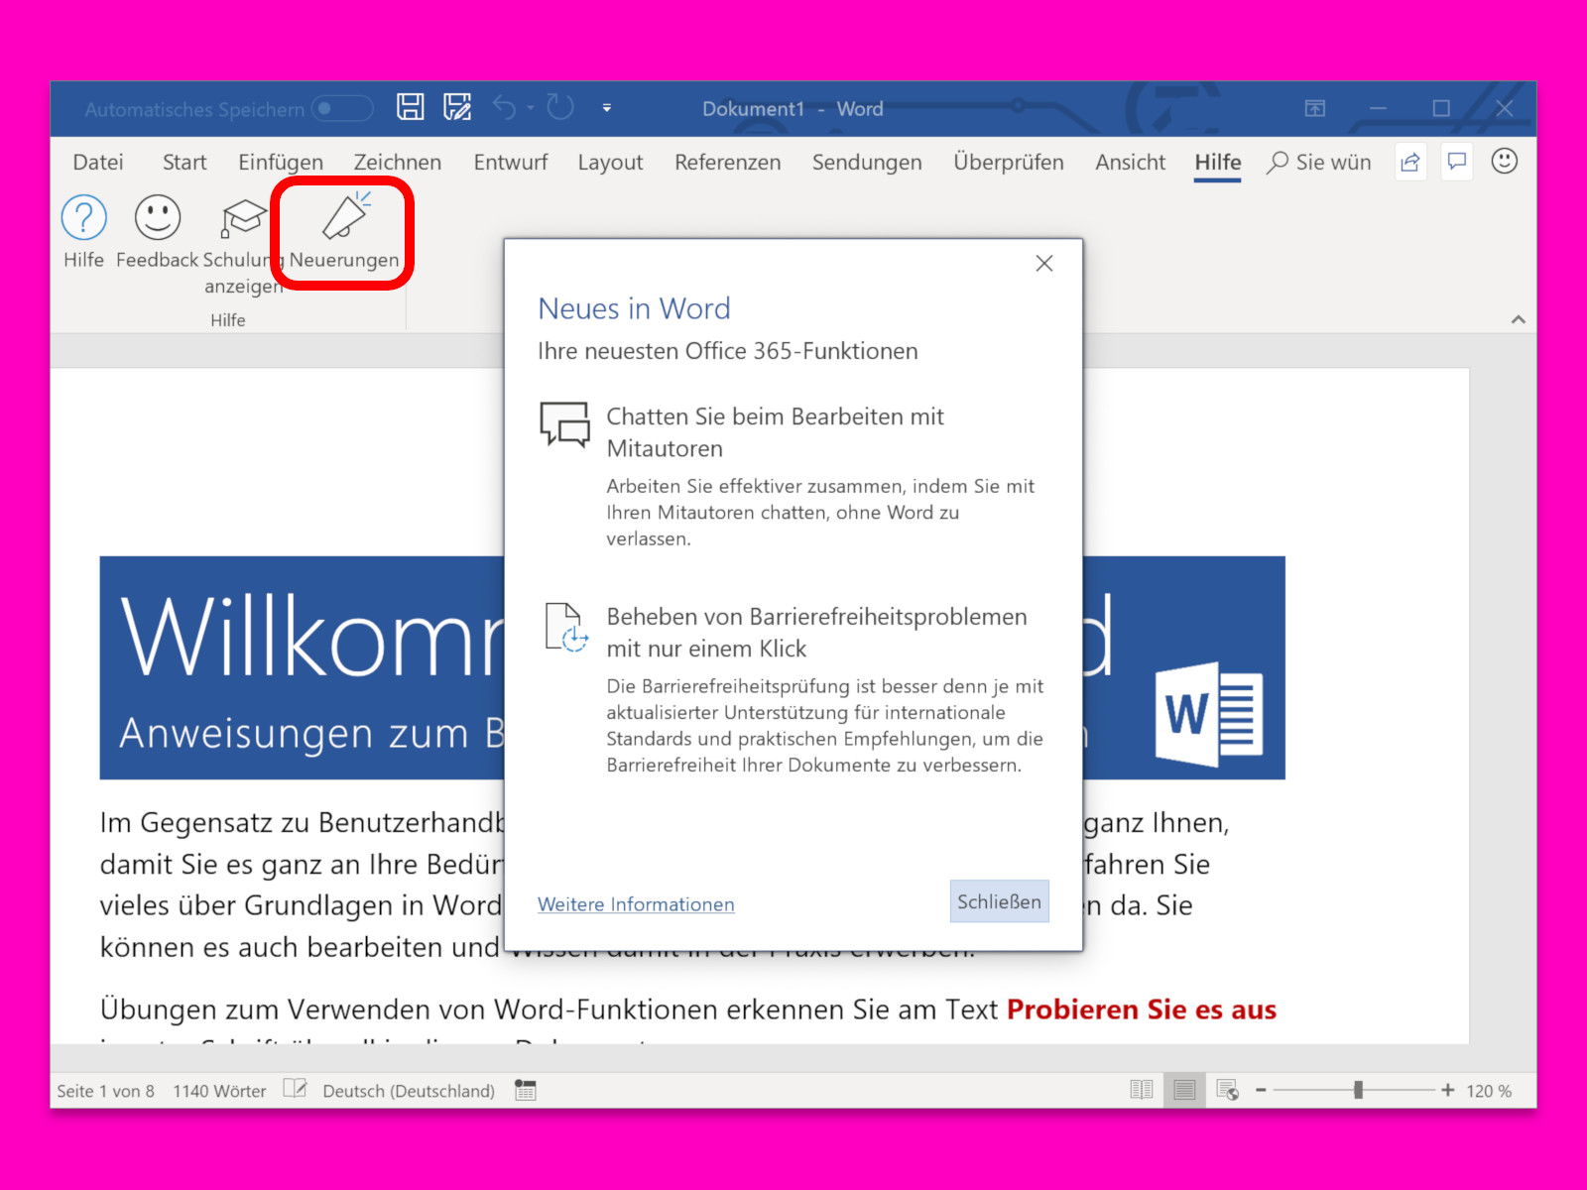Click the Comments speech bubble icon

(x=1457, y=162)
